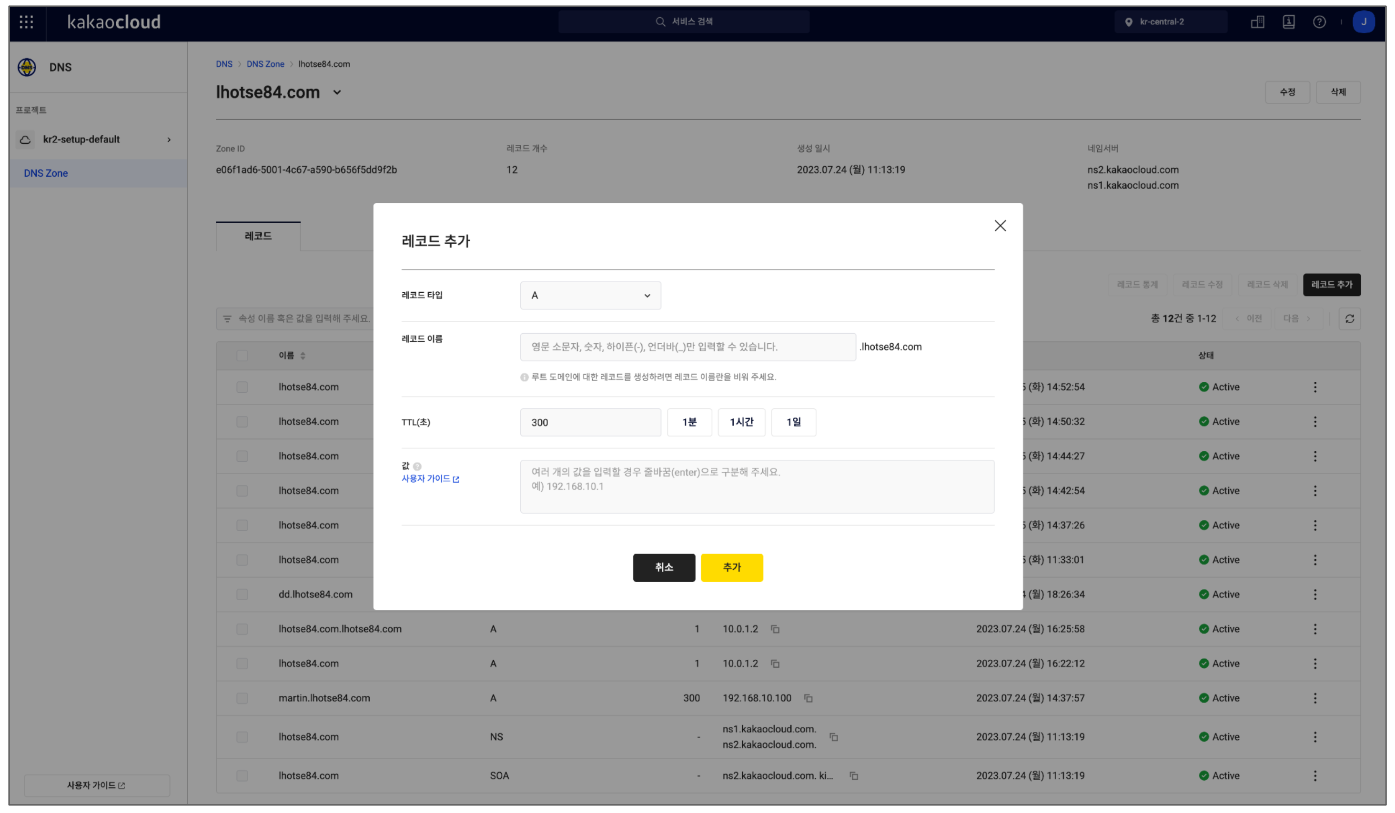
Task: Tick the select-all checkbox in table header
Action: 242,356
